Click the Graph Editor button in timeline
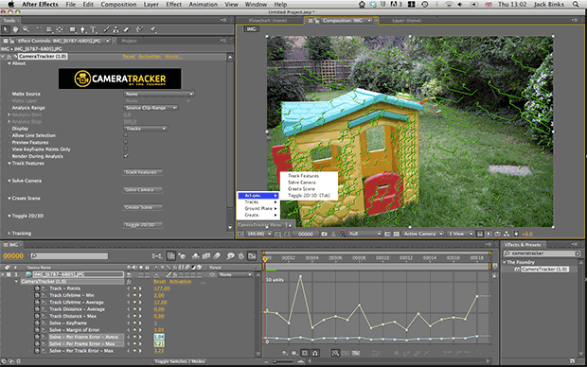This screenshot has height=367, width=587. click(x=252, y=256)
